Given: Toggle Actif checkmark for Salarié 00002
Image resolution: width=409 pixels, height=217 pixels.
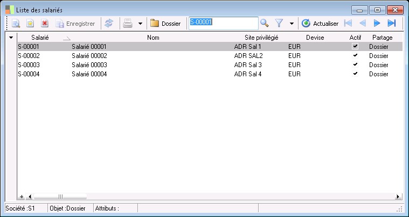Looking at the screenshot, I should click(x=355, y=56).
